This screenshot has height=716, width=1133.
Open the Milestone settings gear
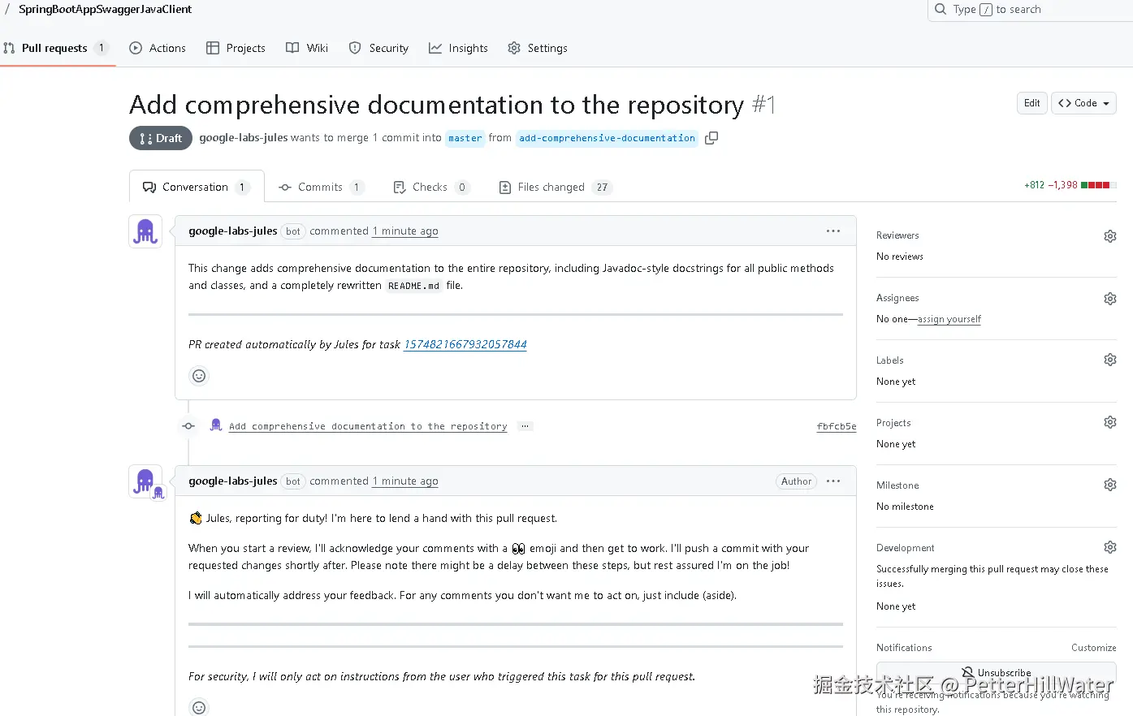pos(1110,485)
